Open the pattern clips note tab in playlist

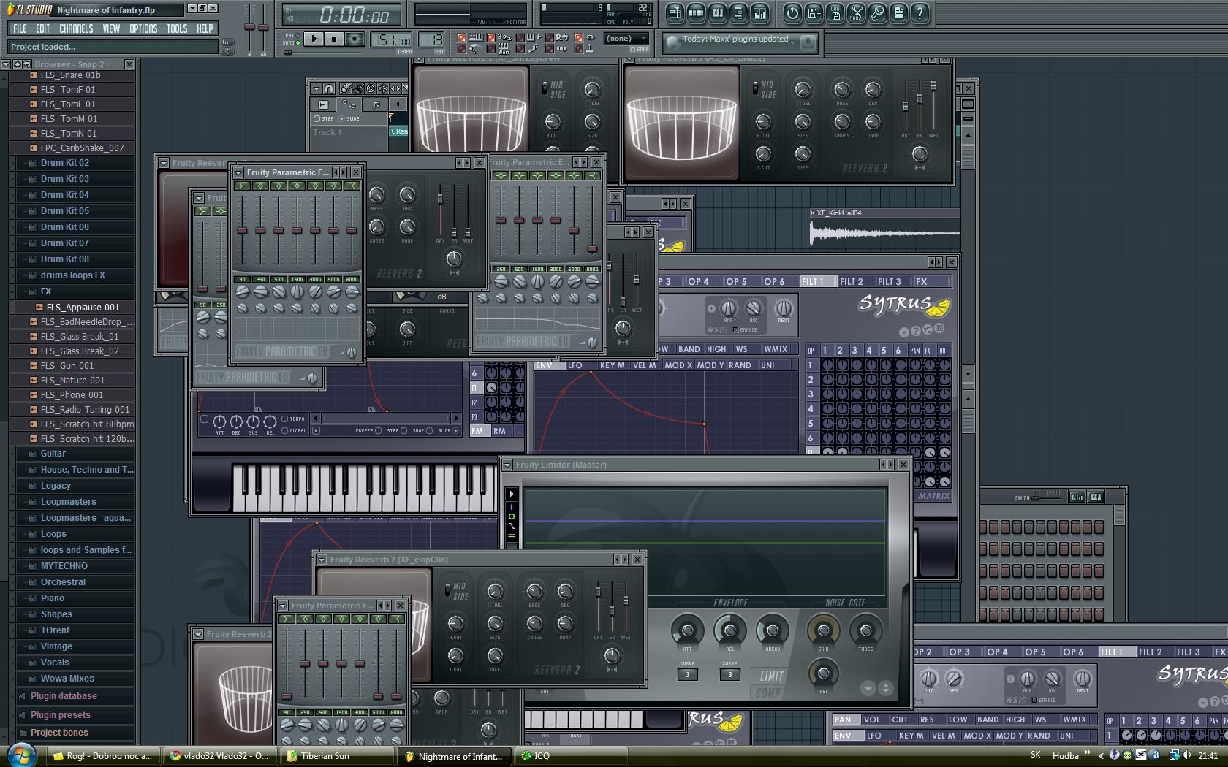tap(375, 104)
